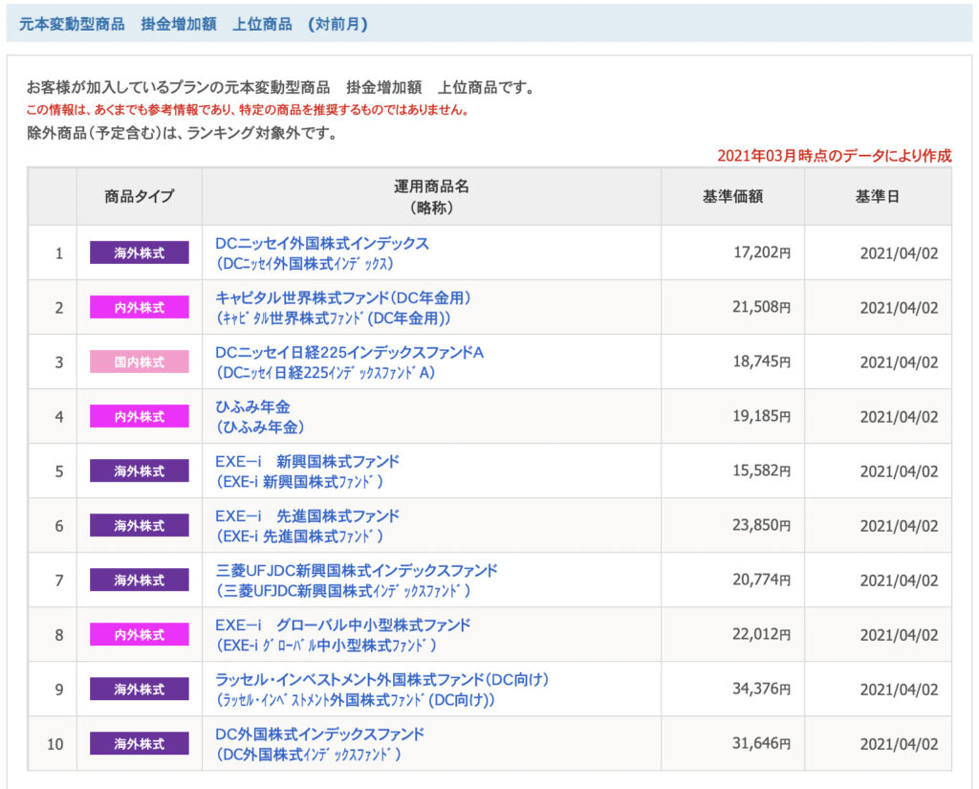979x789 pixels.
Task: Click the 基準日 column header
Action: point(878,196)
